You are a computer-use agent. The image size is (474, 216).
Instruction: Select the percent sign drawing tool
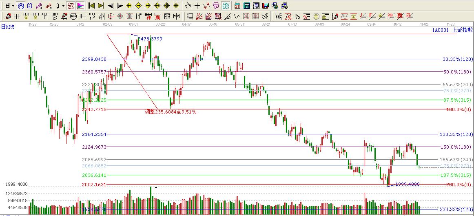[297, 16]
